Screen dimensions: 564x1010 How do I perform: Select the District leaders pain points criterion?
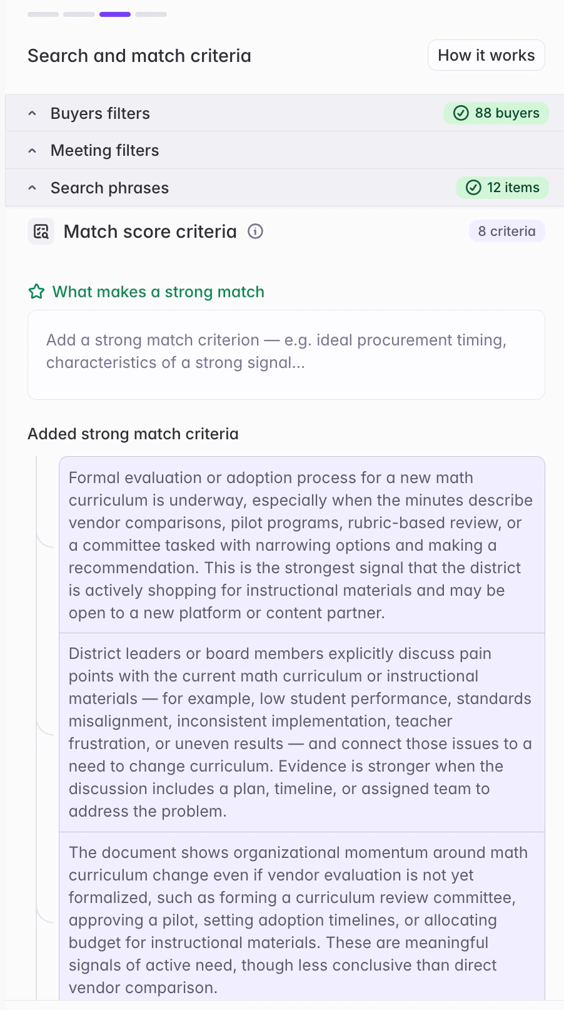[302, 732]
